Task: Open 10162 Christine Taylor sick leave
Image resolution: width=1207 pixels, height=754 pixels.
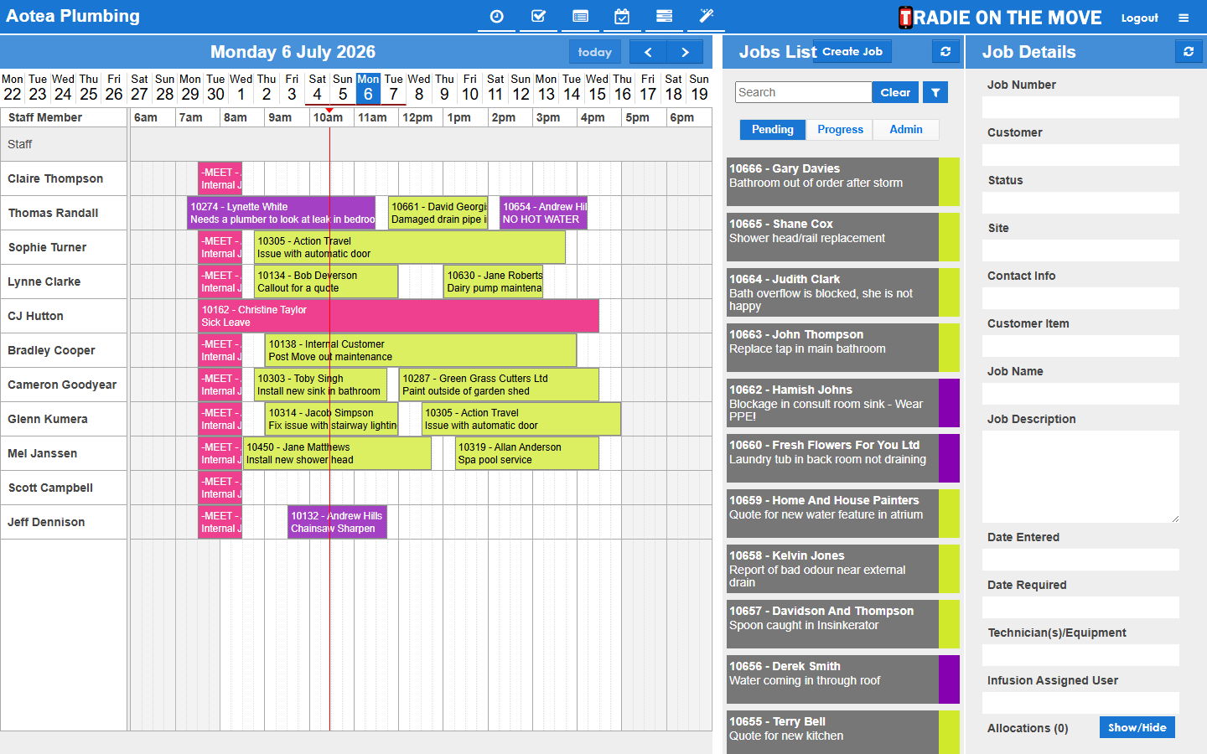Action: tap(398, 316)
